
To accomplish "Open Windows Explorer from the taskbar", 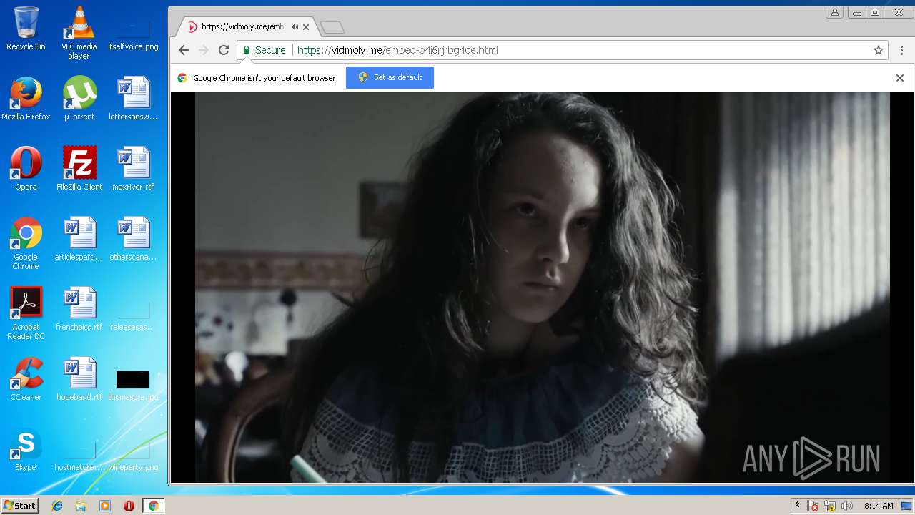I will (x=81, y=506).
